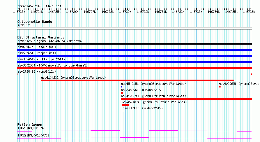
Task: Click the Cytogenetic Bands track title
Action: tap(35, 22)
